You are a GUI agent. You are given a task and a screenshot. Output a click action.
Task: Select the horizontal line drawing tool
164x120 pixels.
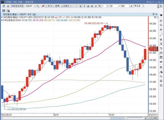click(x=161, y=40)
